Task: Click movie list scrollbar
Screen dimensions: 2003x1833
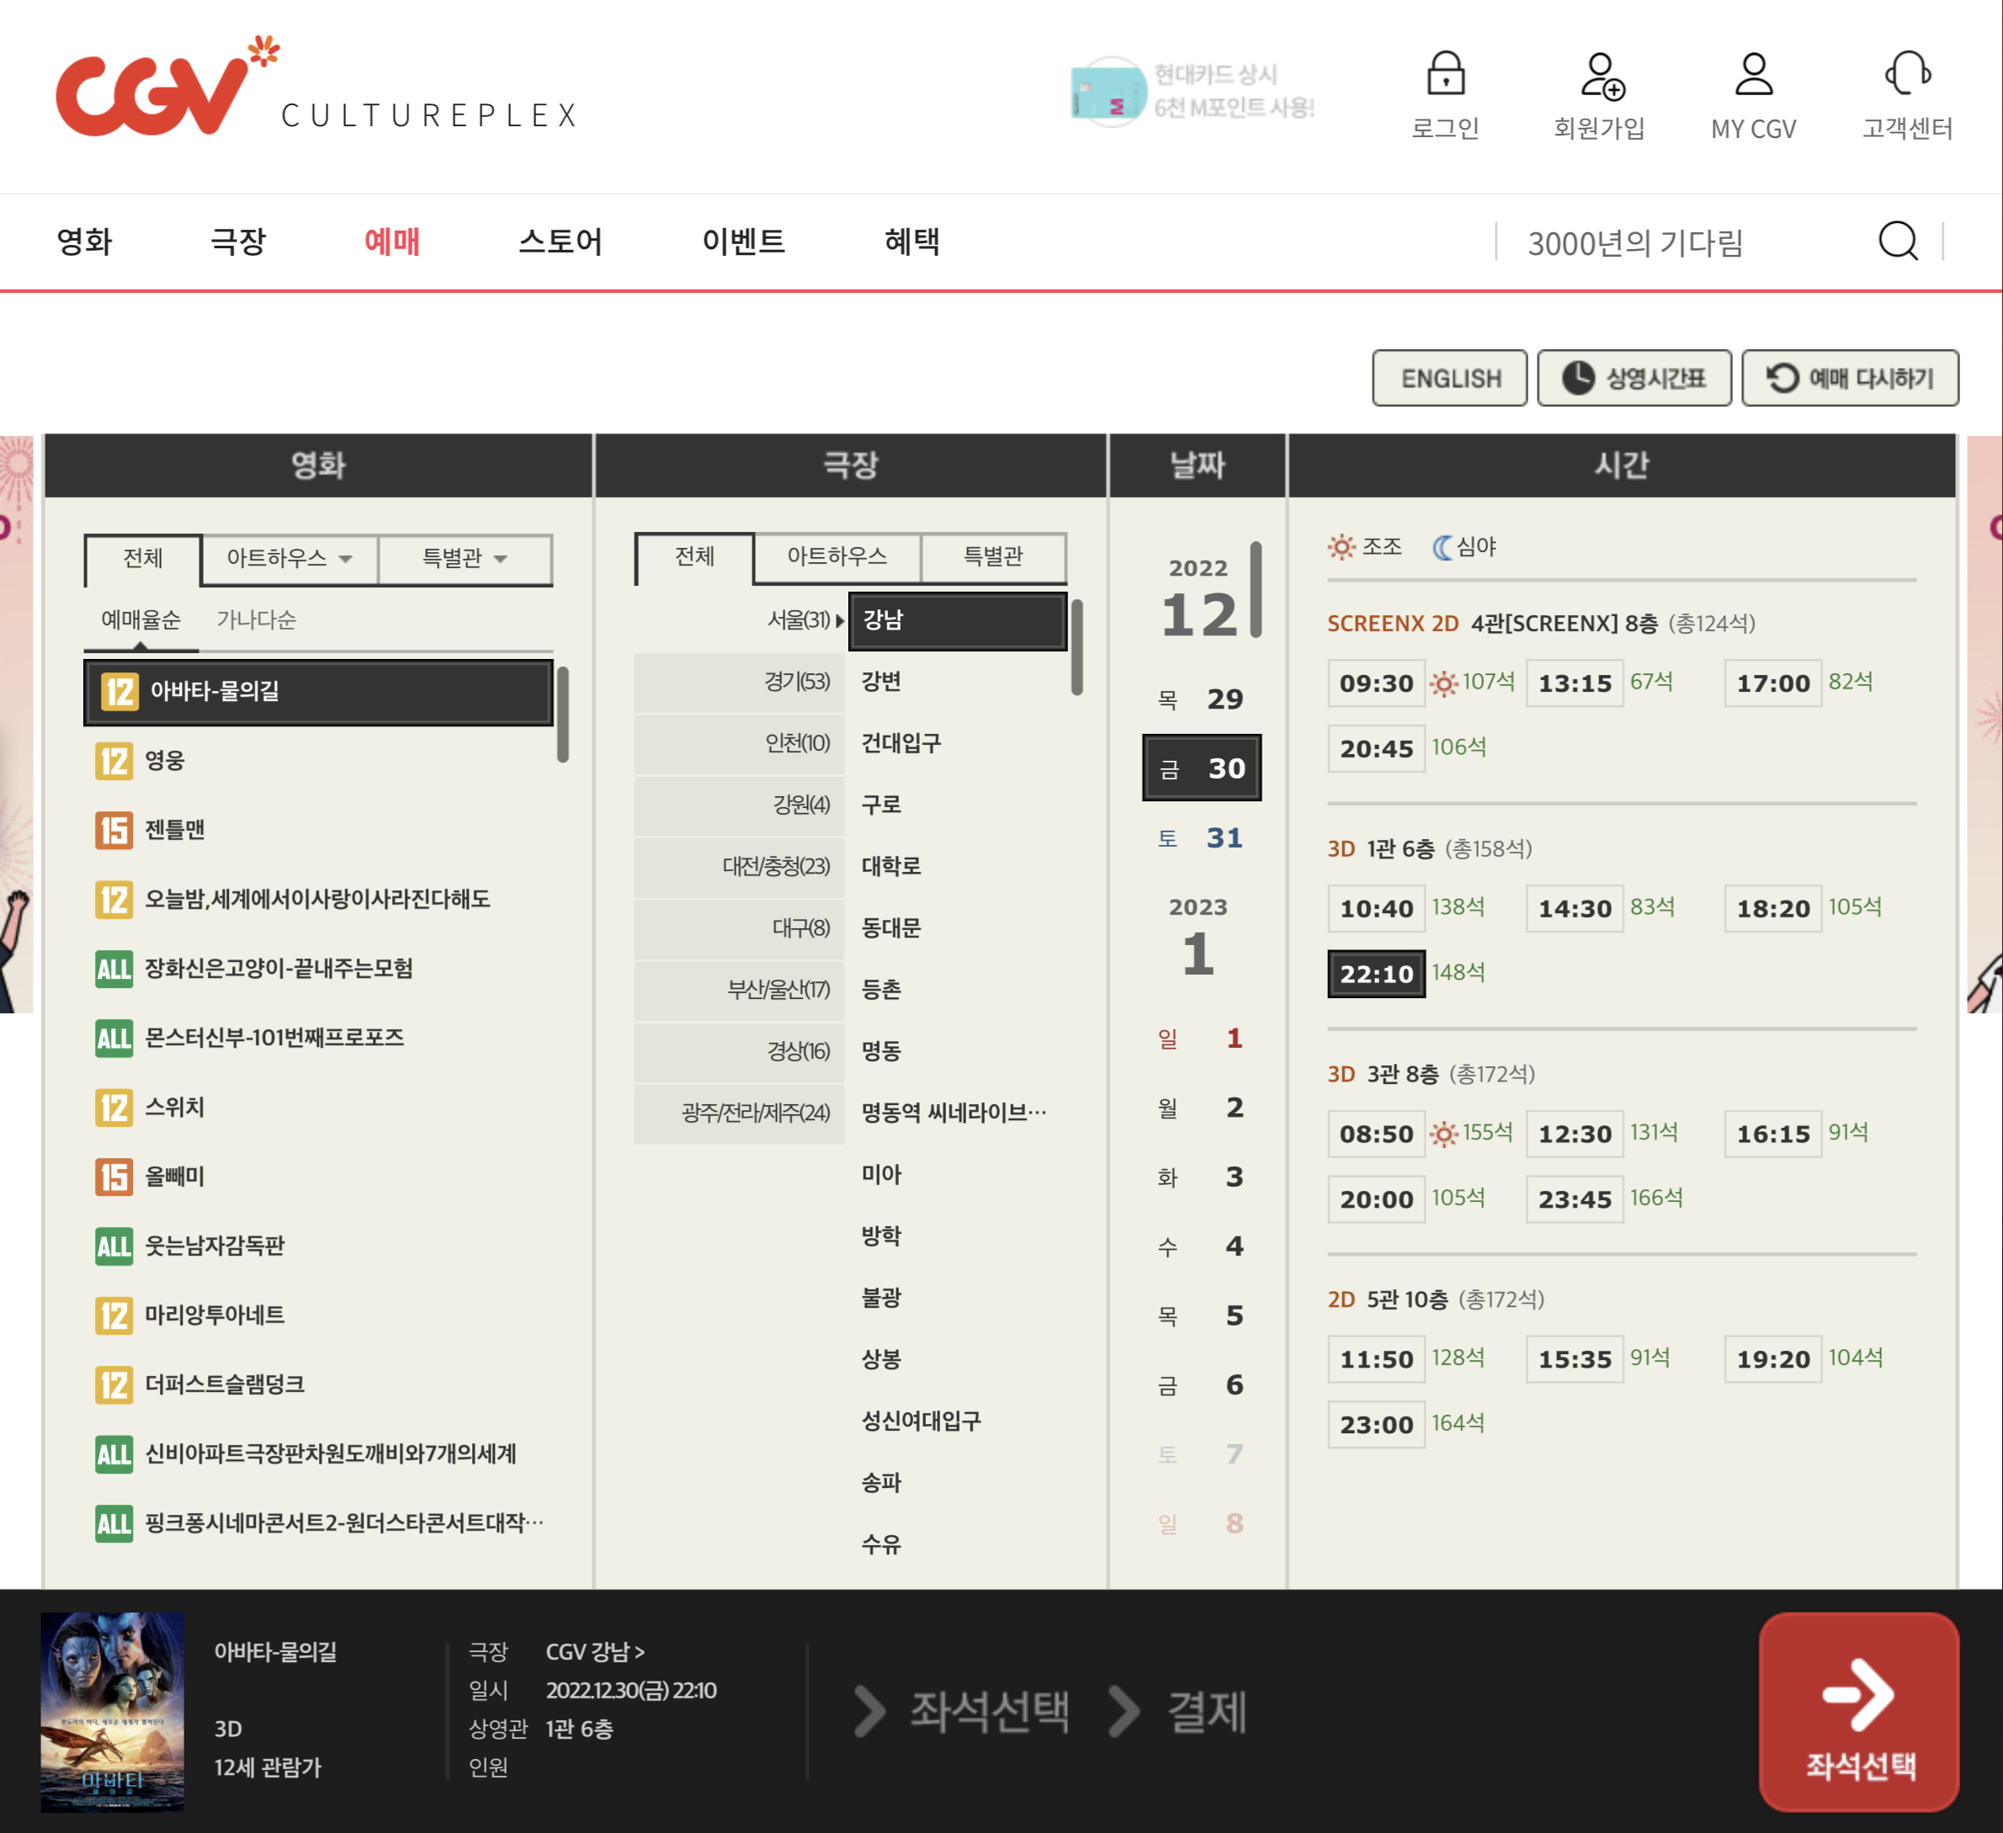Action: click(563, 715)
